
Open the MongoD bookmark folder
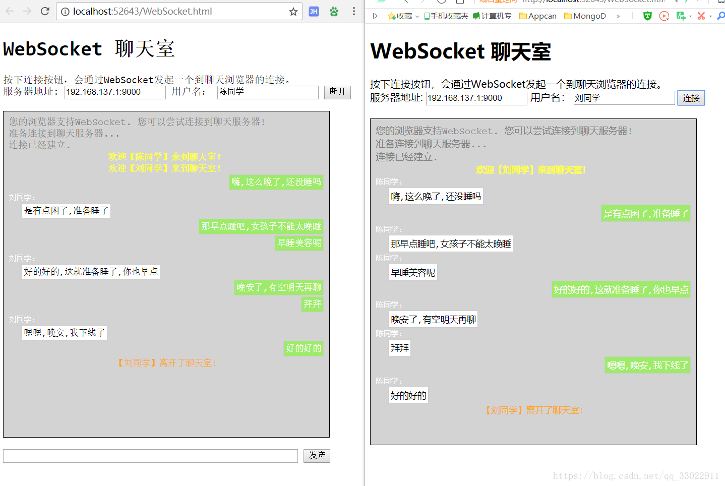(x=585, y=16)
